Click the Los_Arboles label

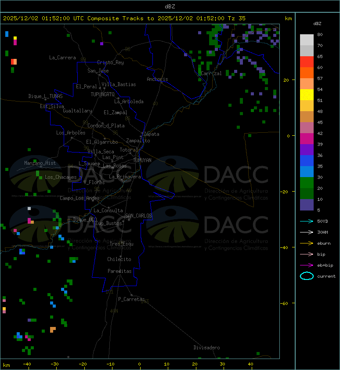tap(71, 133)
